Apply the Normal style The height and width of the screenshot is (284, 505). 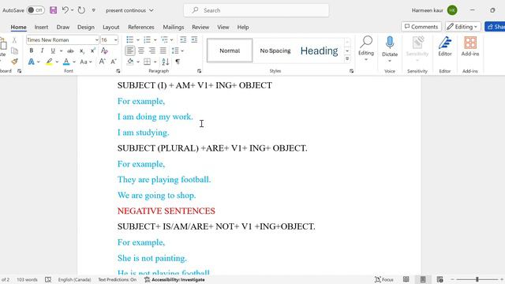point(230,50)
